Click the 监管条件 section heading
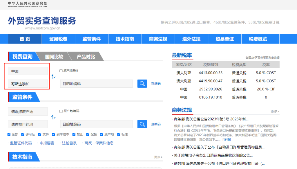 22,97
